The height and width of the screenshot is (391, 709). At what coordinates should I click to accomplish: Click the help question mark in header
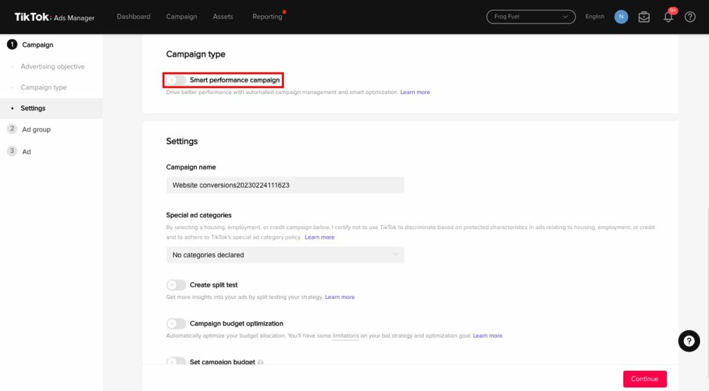[690, 17]
